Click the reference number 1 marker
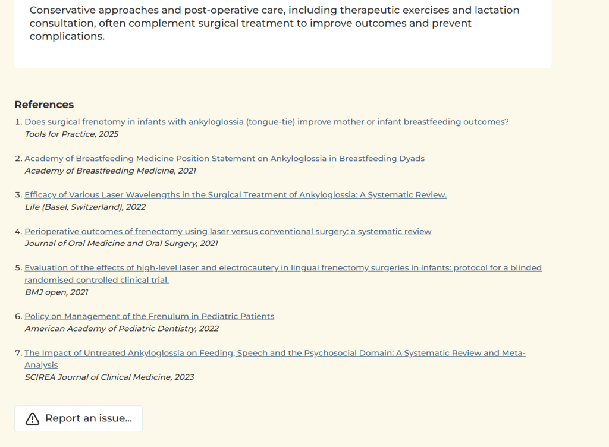 [x=18, y=122]
